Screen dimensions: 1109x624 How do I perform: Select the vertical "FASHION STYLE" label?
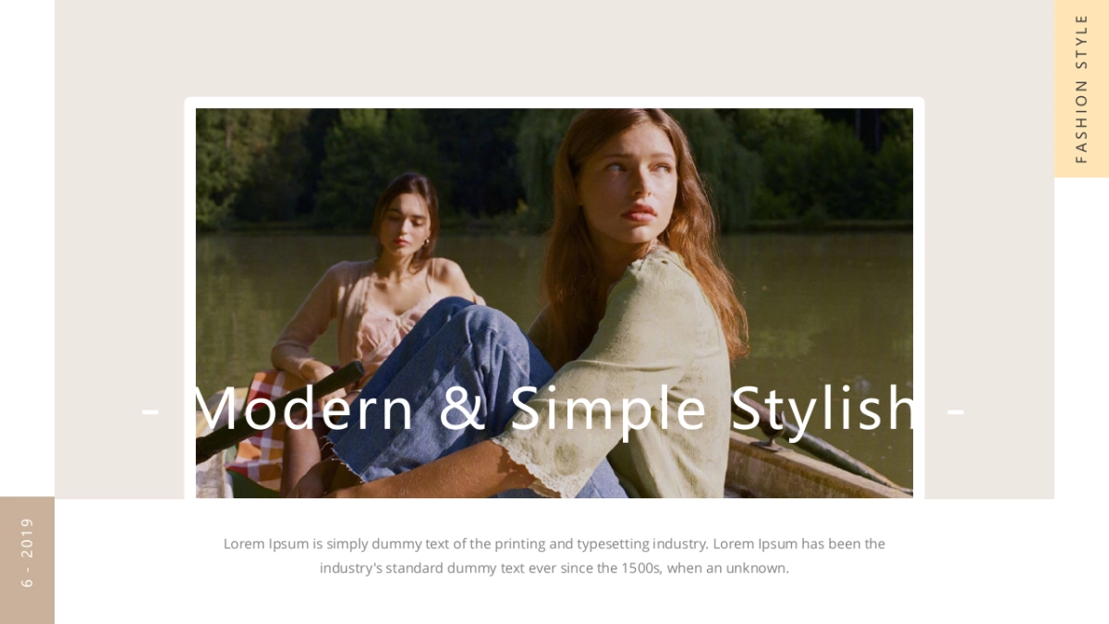pyautogui.click(x=1081, y=89)
